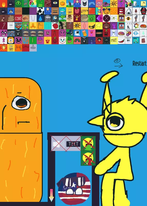Click the pink downward arrow
This screenshot has height=206, width=147.
(x=51, y=195)
